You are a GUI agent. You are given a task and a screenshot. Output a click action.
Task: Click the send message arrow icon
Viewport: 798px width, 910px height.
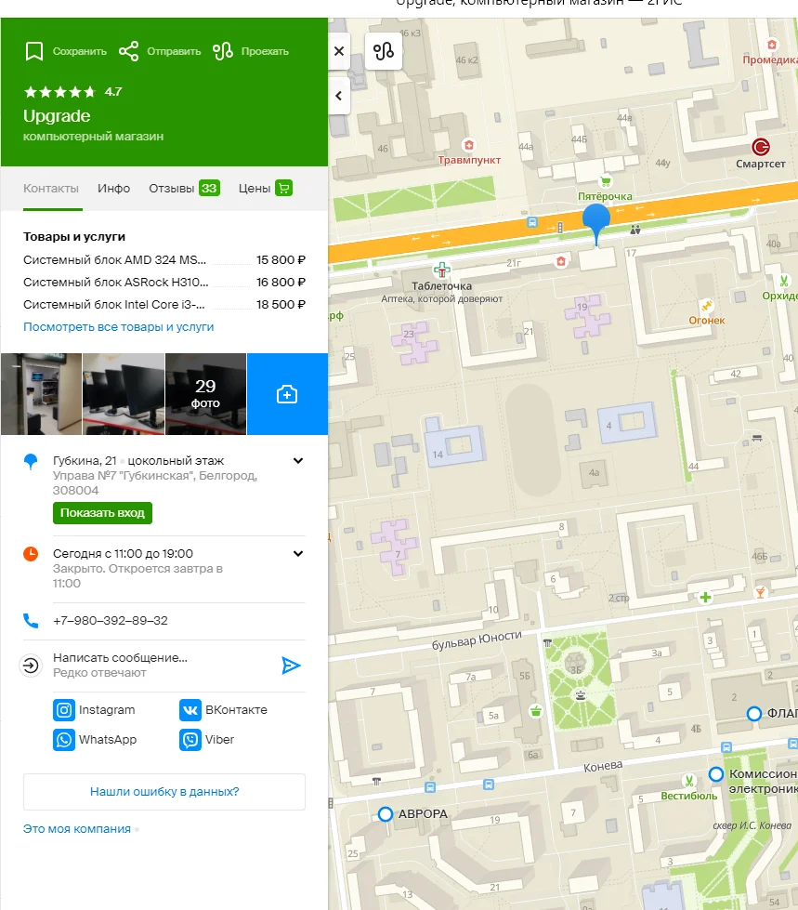point(291,666)
